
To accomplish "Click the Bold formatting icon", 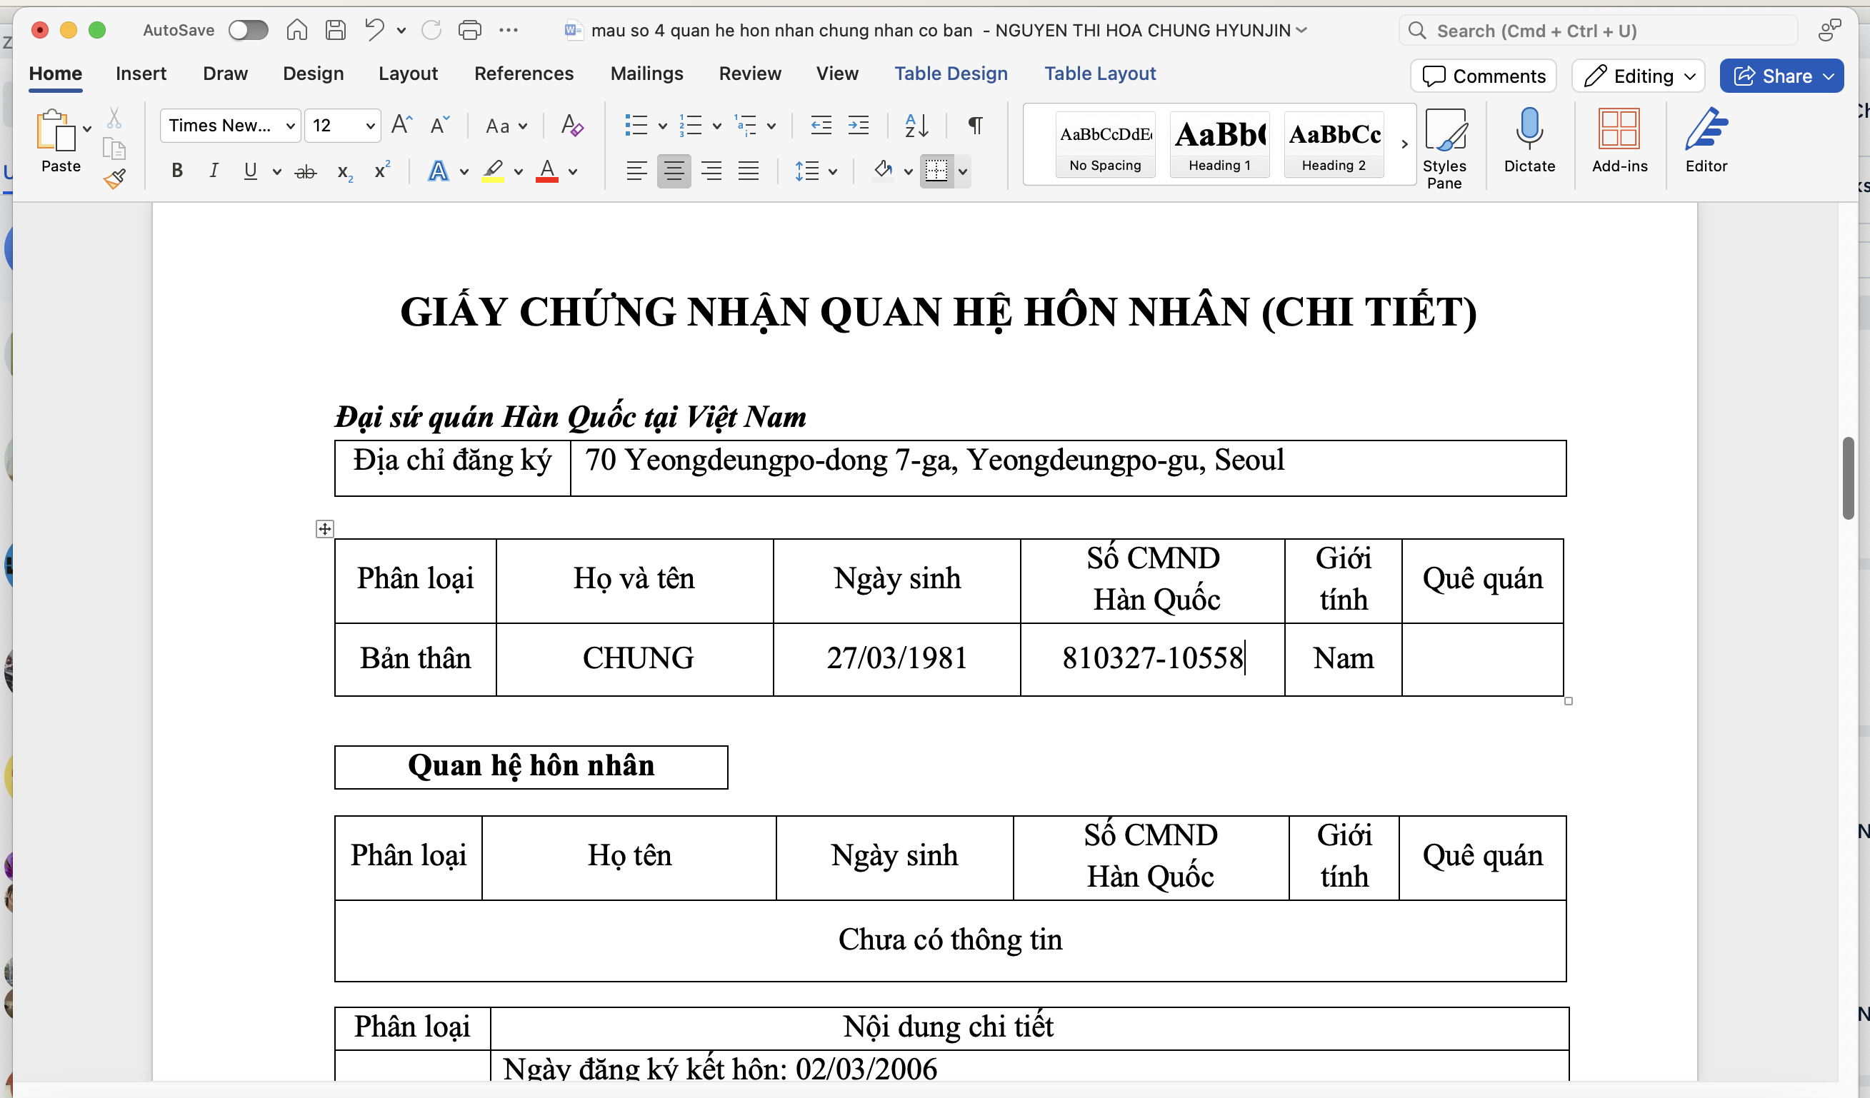I will click(x=176, y=171).
